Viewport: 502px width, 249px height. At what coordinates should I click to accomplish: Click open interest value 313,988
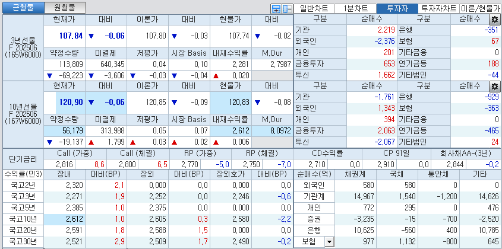(112, 131)
